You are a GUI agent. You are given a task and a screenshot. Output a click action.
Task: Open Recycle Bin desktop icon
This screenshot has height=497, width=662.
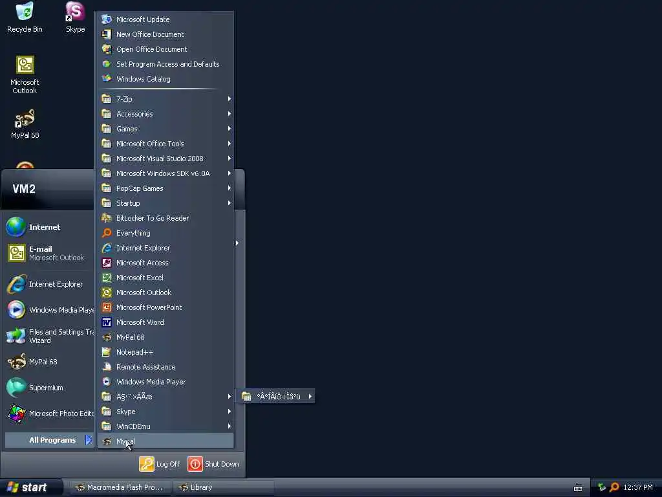pyautogui.click(x=25, y=12)
